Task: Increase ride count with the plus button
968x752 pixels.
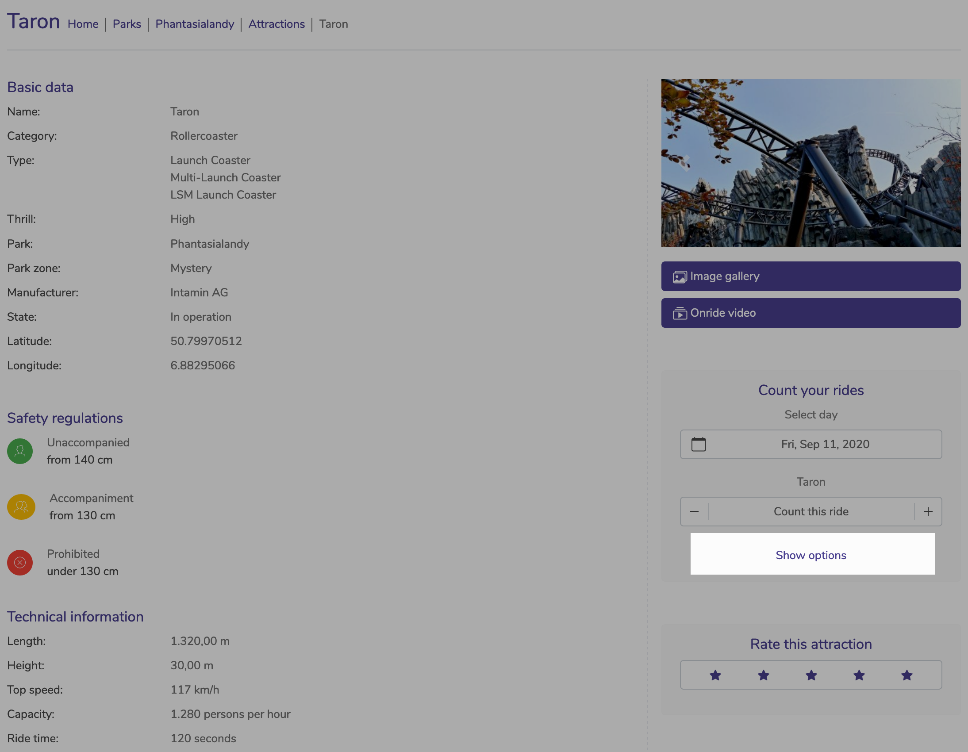Action: (928, 511)
